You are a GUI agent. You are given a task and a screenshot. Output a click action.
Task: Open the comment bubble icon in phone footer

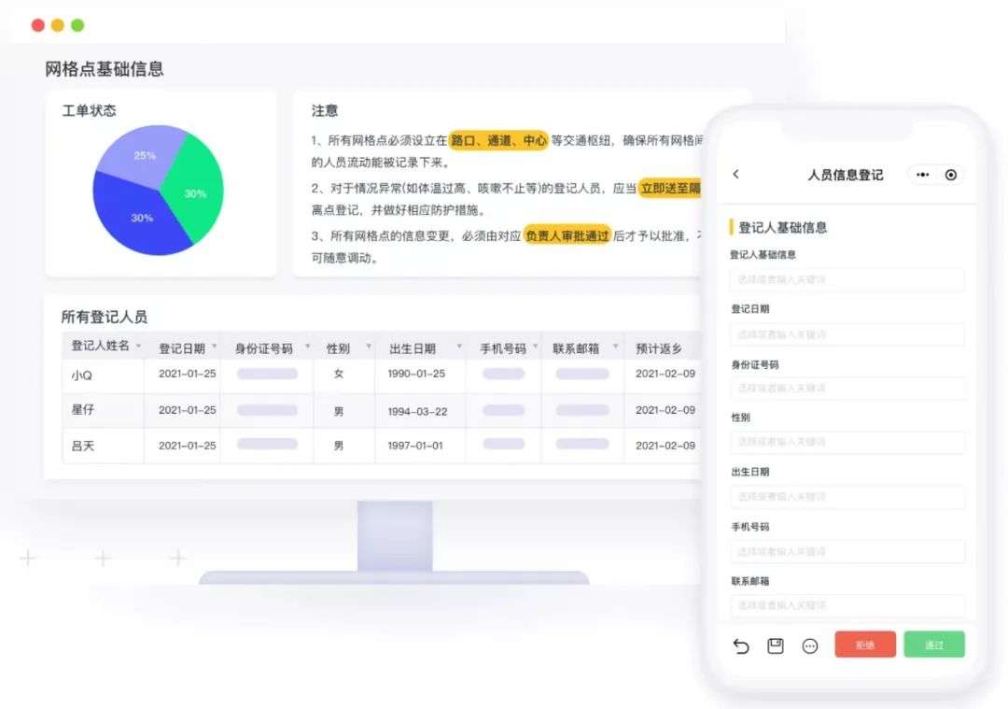tap(810, 646)
